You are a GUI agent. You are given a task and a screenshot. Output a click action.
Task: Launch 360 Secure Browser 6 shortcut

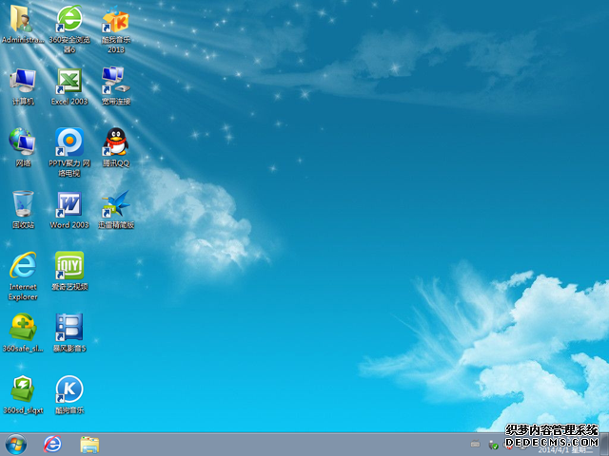point(69,21)
